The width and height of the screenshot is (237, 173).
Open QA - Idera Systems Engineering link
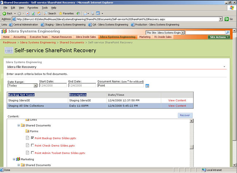click(x=108, y=24)
